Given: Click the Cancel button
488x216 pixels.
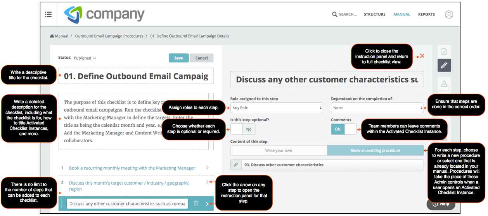Looking at the screenshot, I should (x=201, y=58).
